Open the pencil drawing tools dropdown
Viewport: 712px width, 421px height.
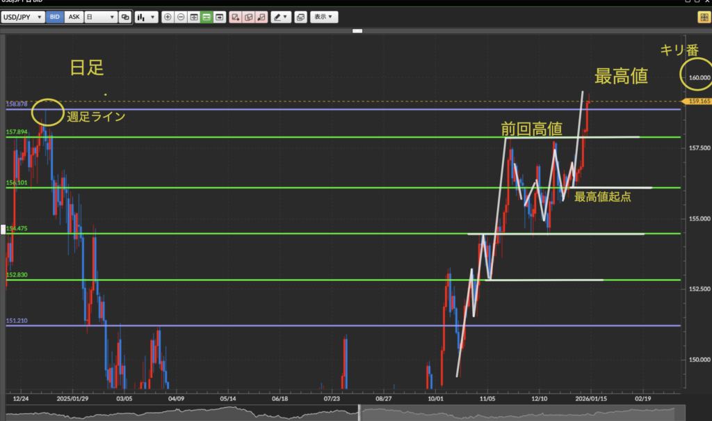click(x=281, y=17)
